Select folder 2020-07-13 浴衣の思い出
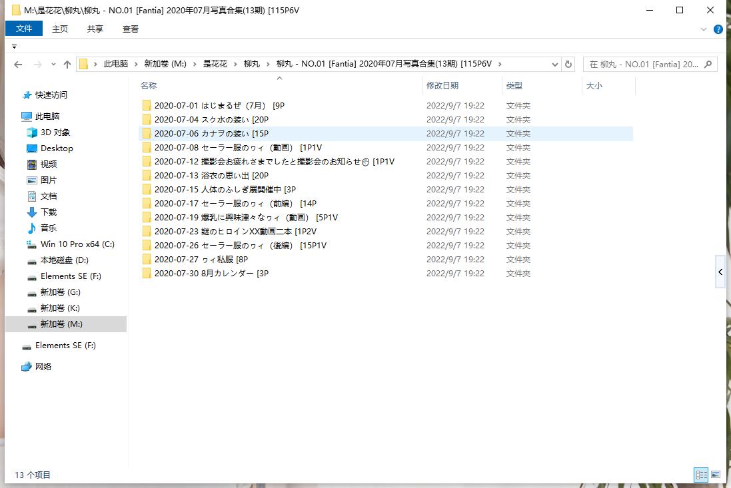The image size is (731, 488). pos(211,176)
